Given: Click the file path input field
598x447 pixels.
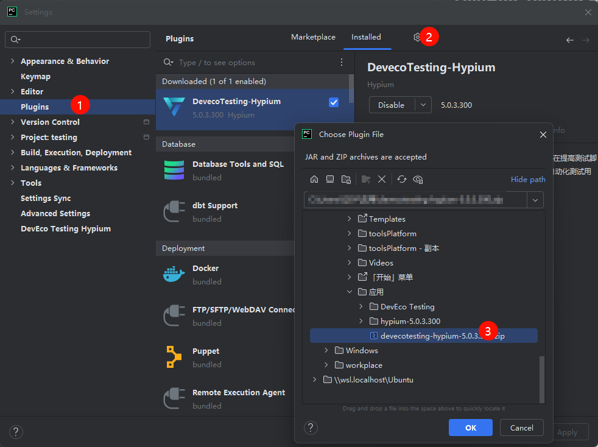Looking at the screenshot, I should pyautogui.click(x=415, y=200).
